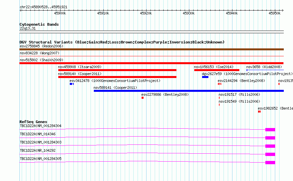The width and height of the screenshot is (293, 181).
Task: Click the esv2758845 (Redon2006) brown variant bar
Action: (x=151, y=49)
